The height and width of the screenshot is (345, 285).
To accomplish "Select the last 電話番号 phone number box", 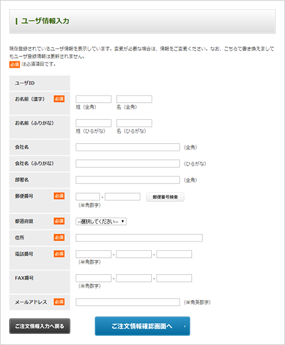I will pyautogui.click(x=174, y=254).
